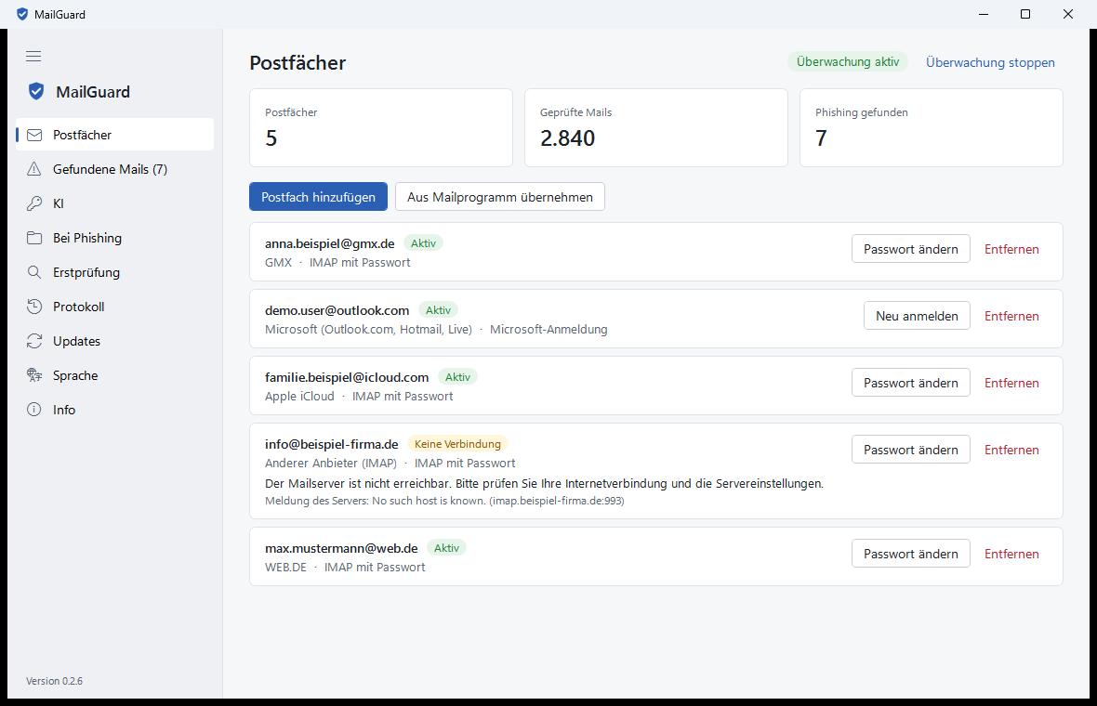Click the WEB.DE provider text

(285, 567)
